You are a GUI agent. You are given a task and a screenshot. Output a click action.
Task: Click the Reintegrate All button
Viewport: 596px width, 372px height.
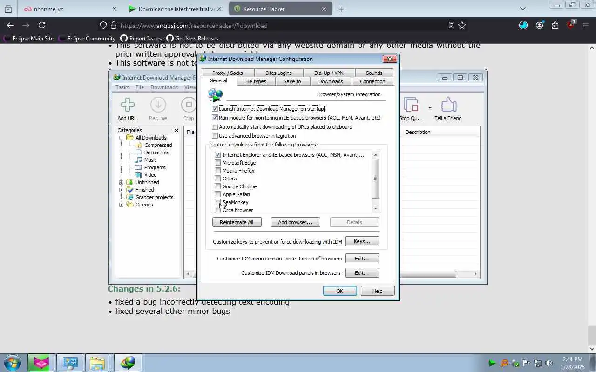pos(237,222)
